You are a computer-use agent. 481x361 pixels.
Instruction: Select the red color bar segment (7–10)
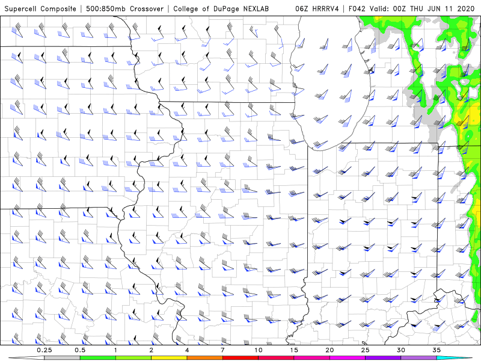click(240, 358)
